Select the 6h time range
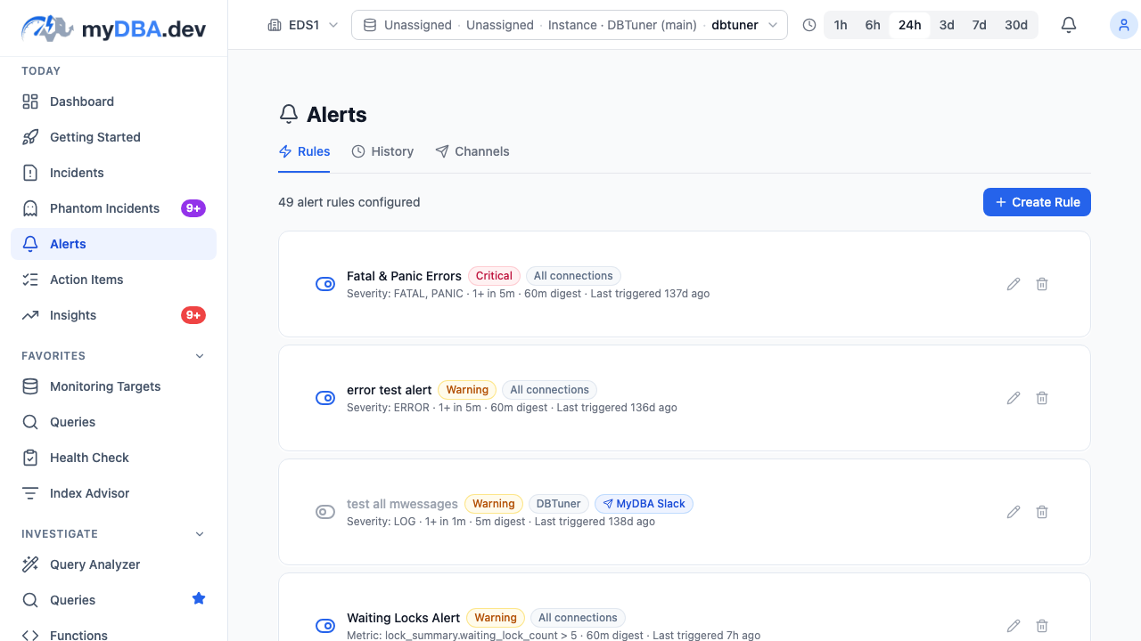1141x641 pixels. (x=873, y=25)
